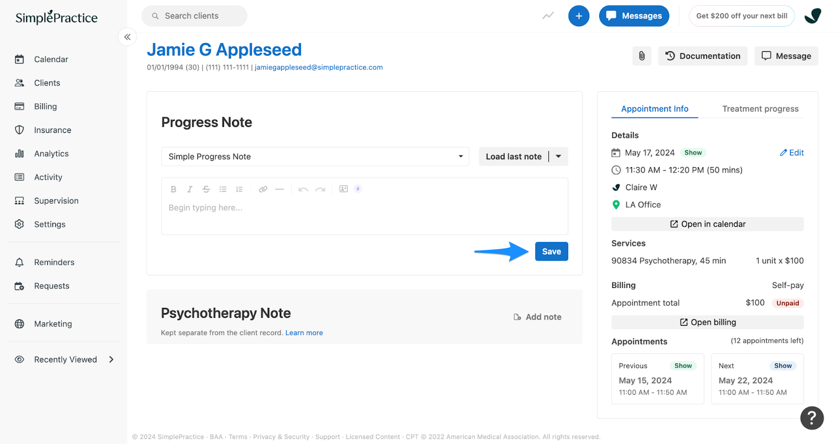Show the previous May 15 appointment

coord(683,365)
